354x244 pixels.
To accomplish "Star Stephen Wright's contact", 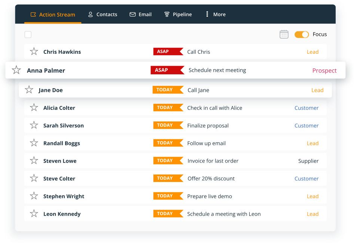I will [34, 196].
